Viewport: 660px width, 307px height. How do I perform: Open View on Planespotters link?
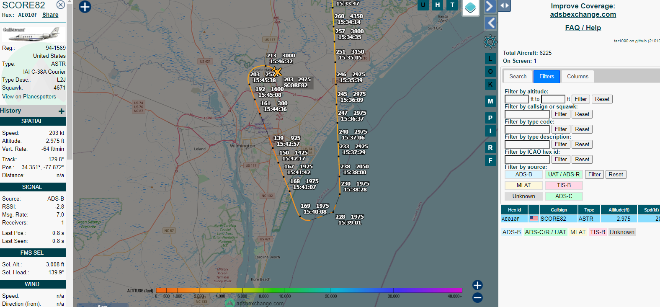(x=29, y=96)
